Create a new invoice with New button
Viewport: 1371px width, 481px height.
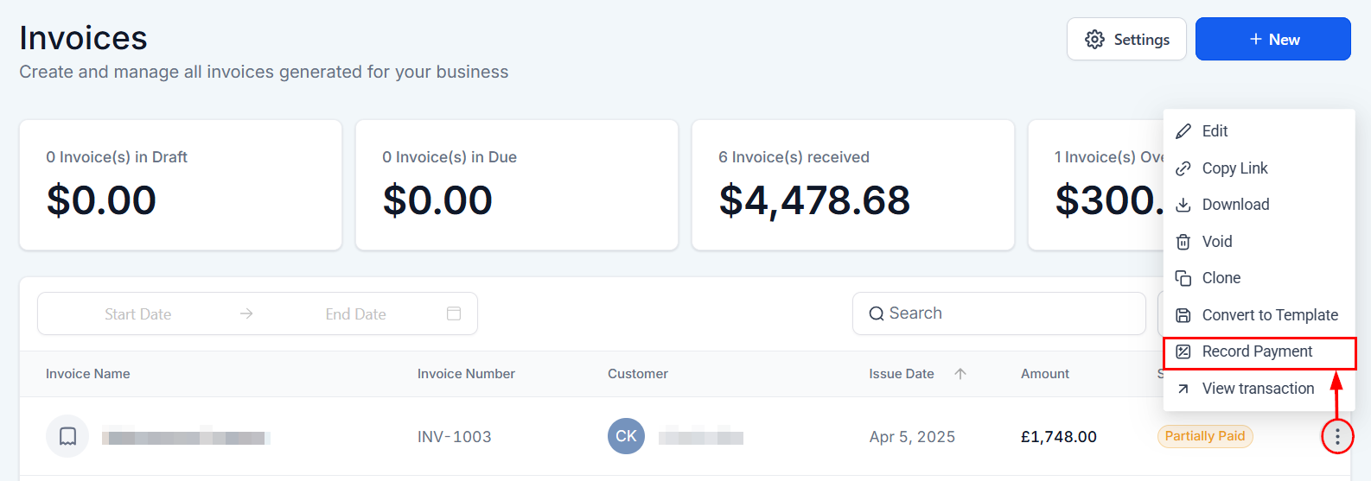tap(1272, 40)
